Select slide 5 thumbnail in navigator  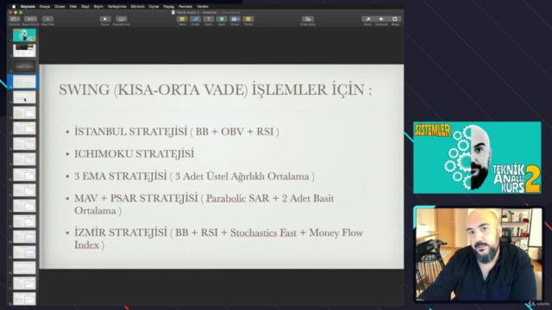(x=24, y=97)
